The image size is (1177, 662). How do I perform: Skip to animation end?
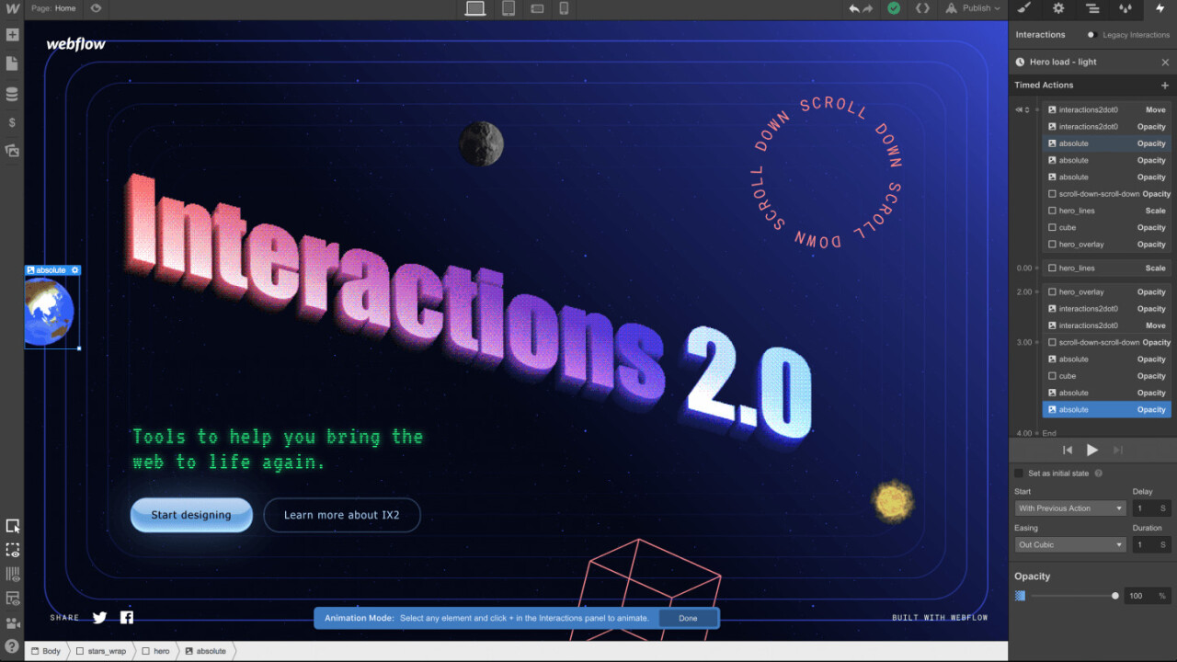pos(1118,450)
